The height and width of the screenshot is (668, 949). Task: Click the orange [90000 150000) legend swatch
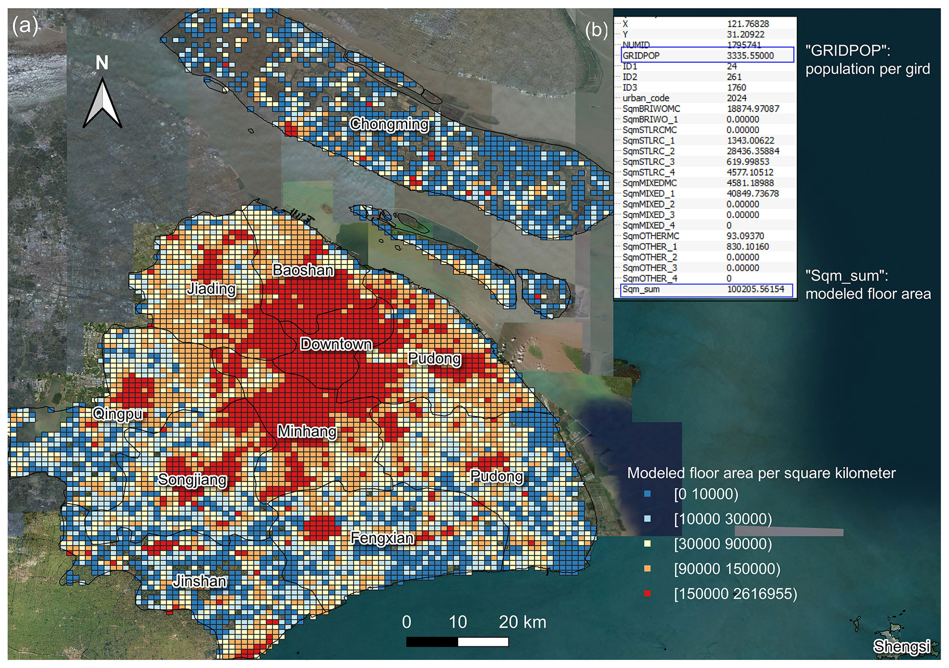tap(648, 569)
